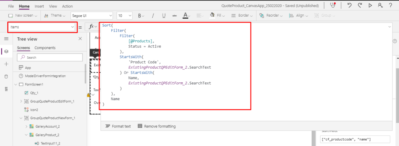Viewport: 399px width, 146px height.
Task: Click the Tree view search box
Action: (50, 57)
